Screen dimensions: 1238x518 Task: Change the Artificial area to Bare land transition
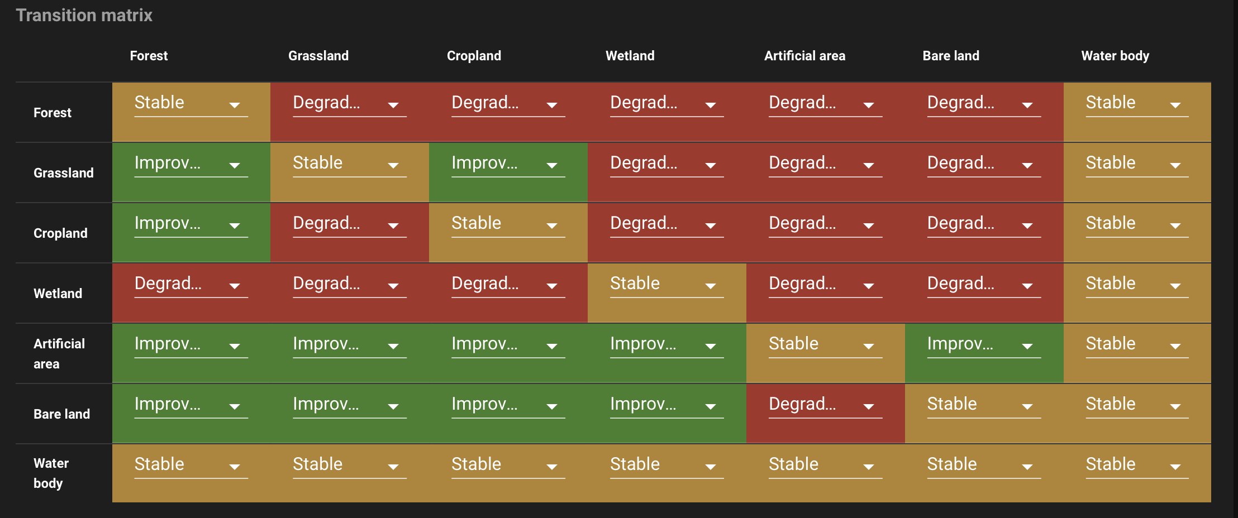click(984, 344)
